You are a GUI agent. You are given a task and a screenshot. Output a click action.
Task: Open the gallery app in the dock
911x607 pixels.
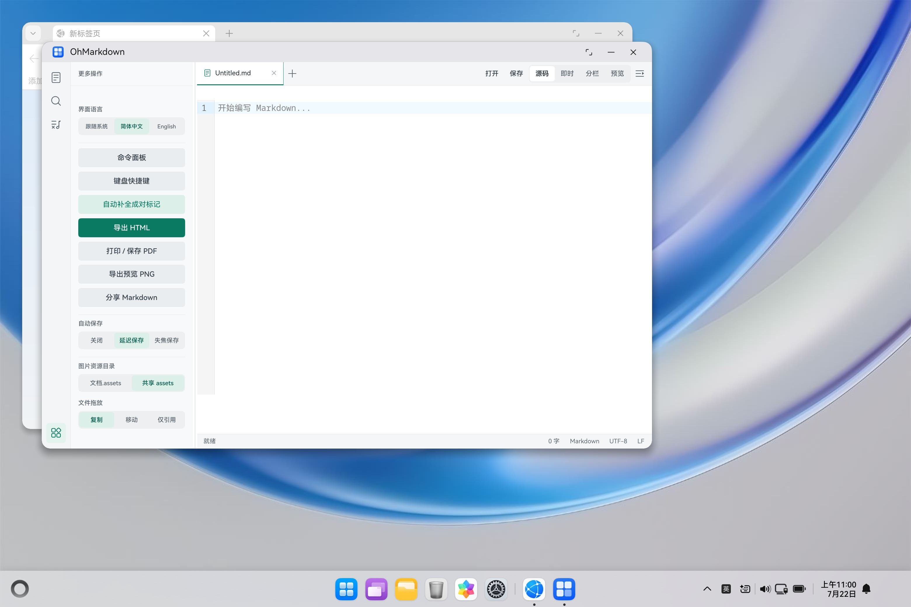tap(466, 589)
